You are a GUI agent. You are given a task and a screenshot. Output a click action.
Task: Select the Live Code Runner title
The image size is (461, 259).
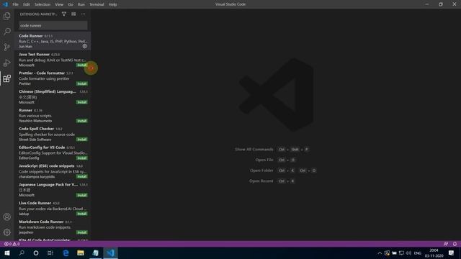point(35,203)
